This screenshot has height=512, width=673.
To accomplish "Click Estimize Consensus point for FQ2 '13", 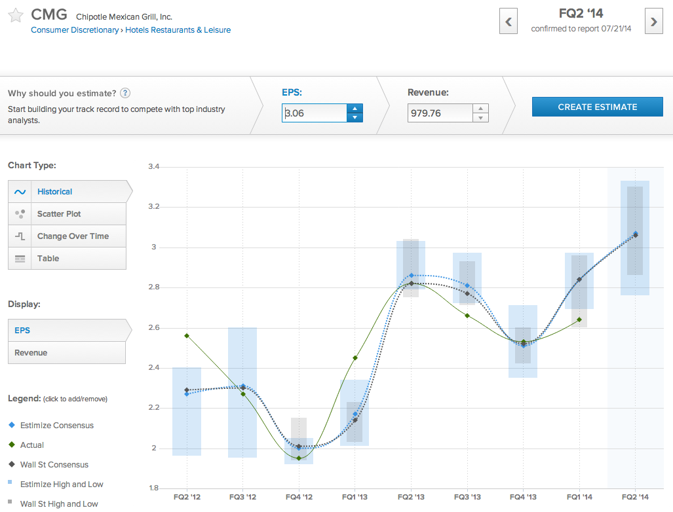I will click(411, 275).
